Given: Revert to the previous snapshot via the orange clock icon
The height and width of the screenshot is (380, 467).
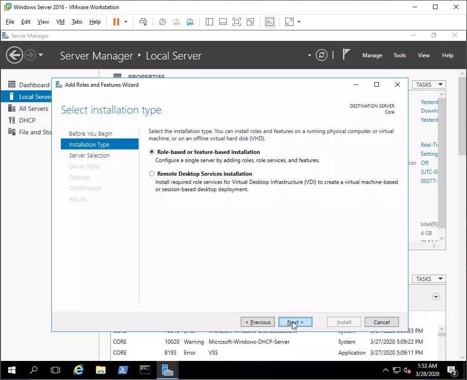Looking at the screenshot, I should click(176, 22).
